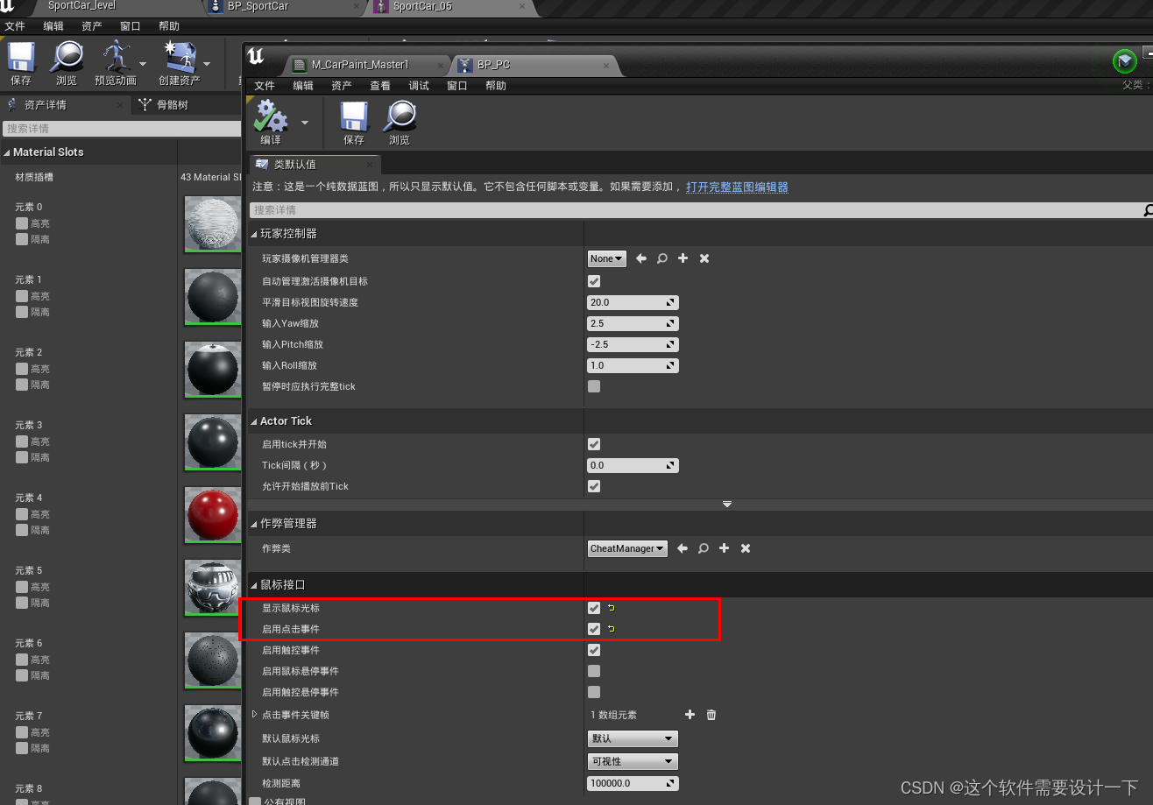Check 隔离 for 元素 4 material slot
1153x805 pixels.
[22, 530]
